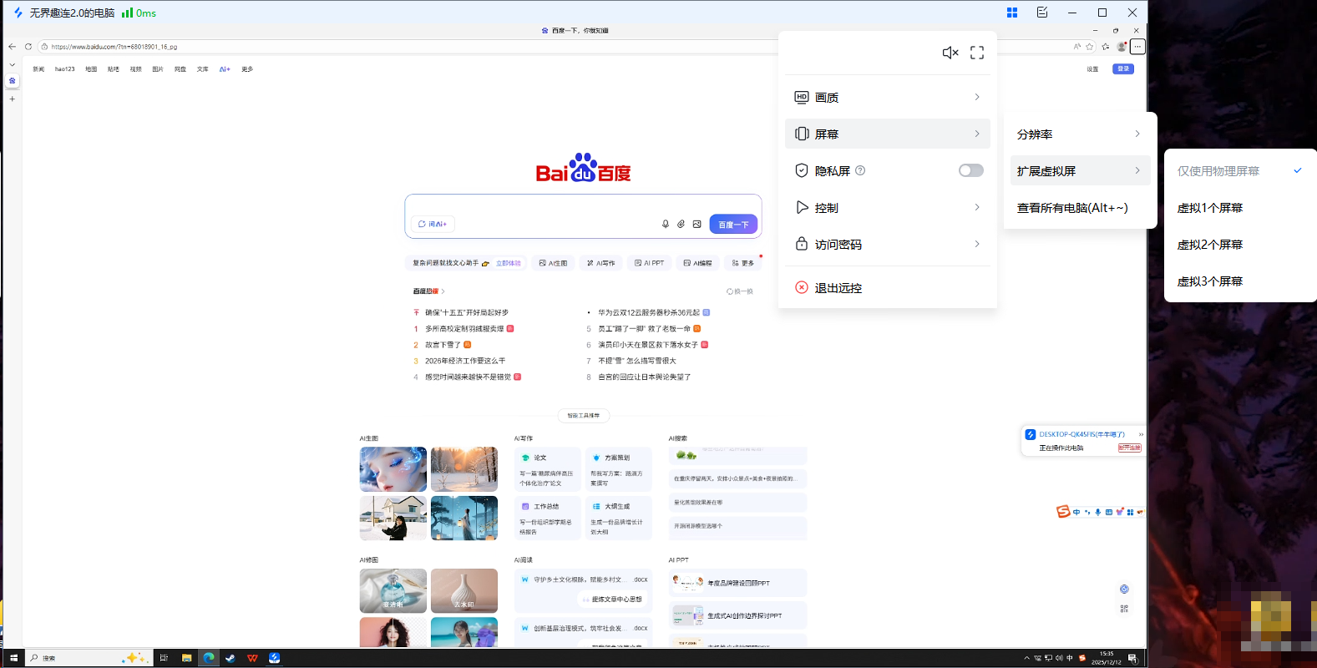Collapse DESKTOP-QK45FIS popup with double chevron

tap(1141, 434)
